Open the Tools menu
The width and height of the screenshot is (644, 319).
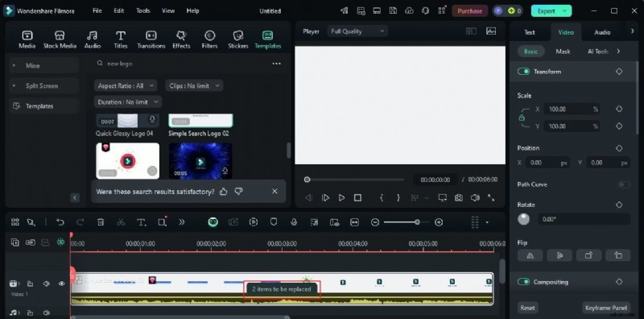coord(143,11)
